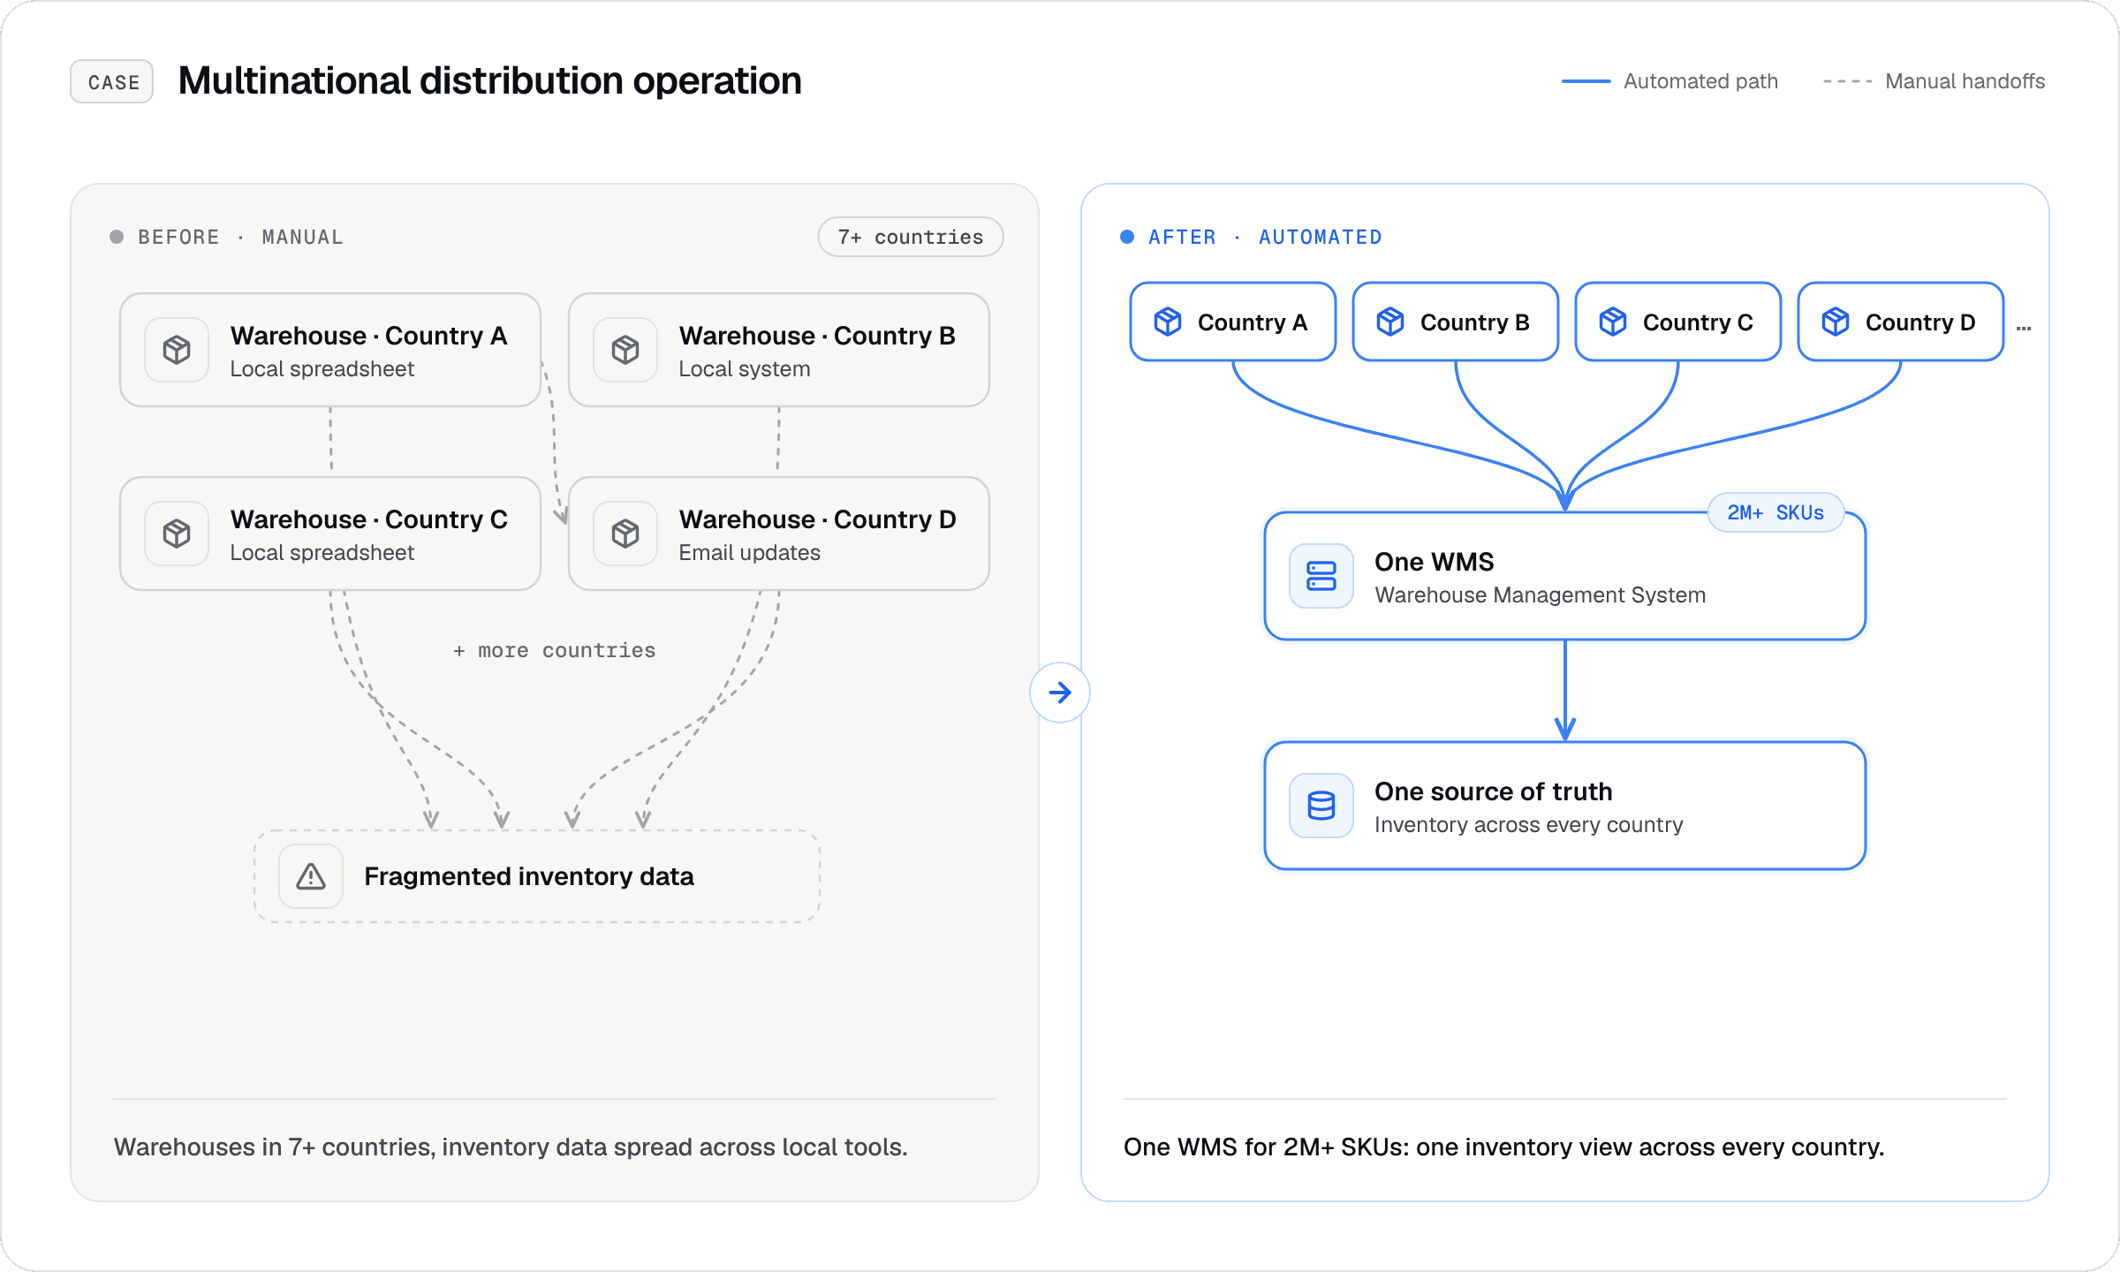Click Warehouse Management System subtitle
The width and height of the screenshot is (2120, 1272).
click(x=1541, y=595)
